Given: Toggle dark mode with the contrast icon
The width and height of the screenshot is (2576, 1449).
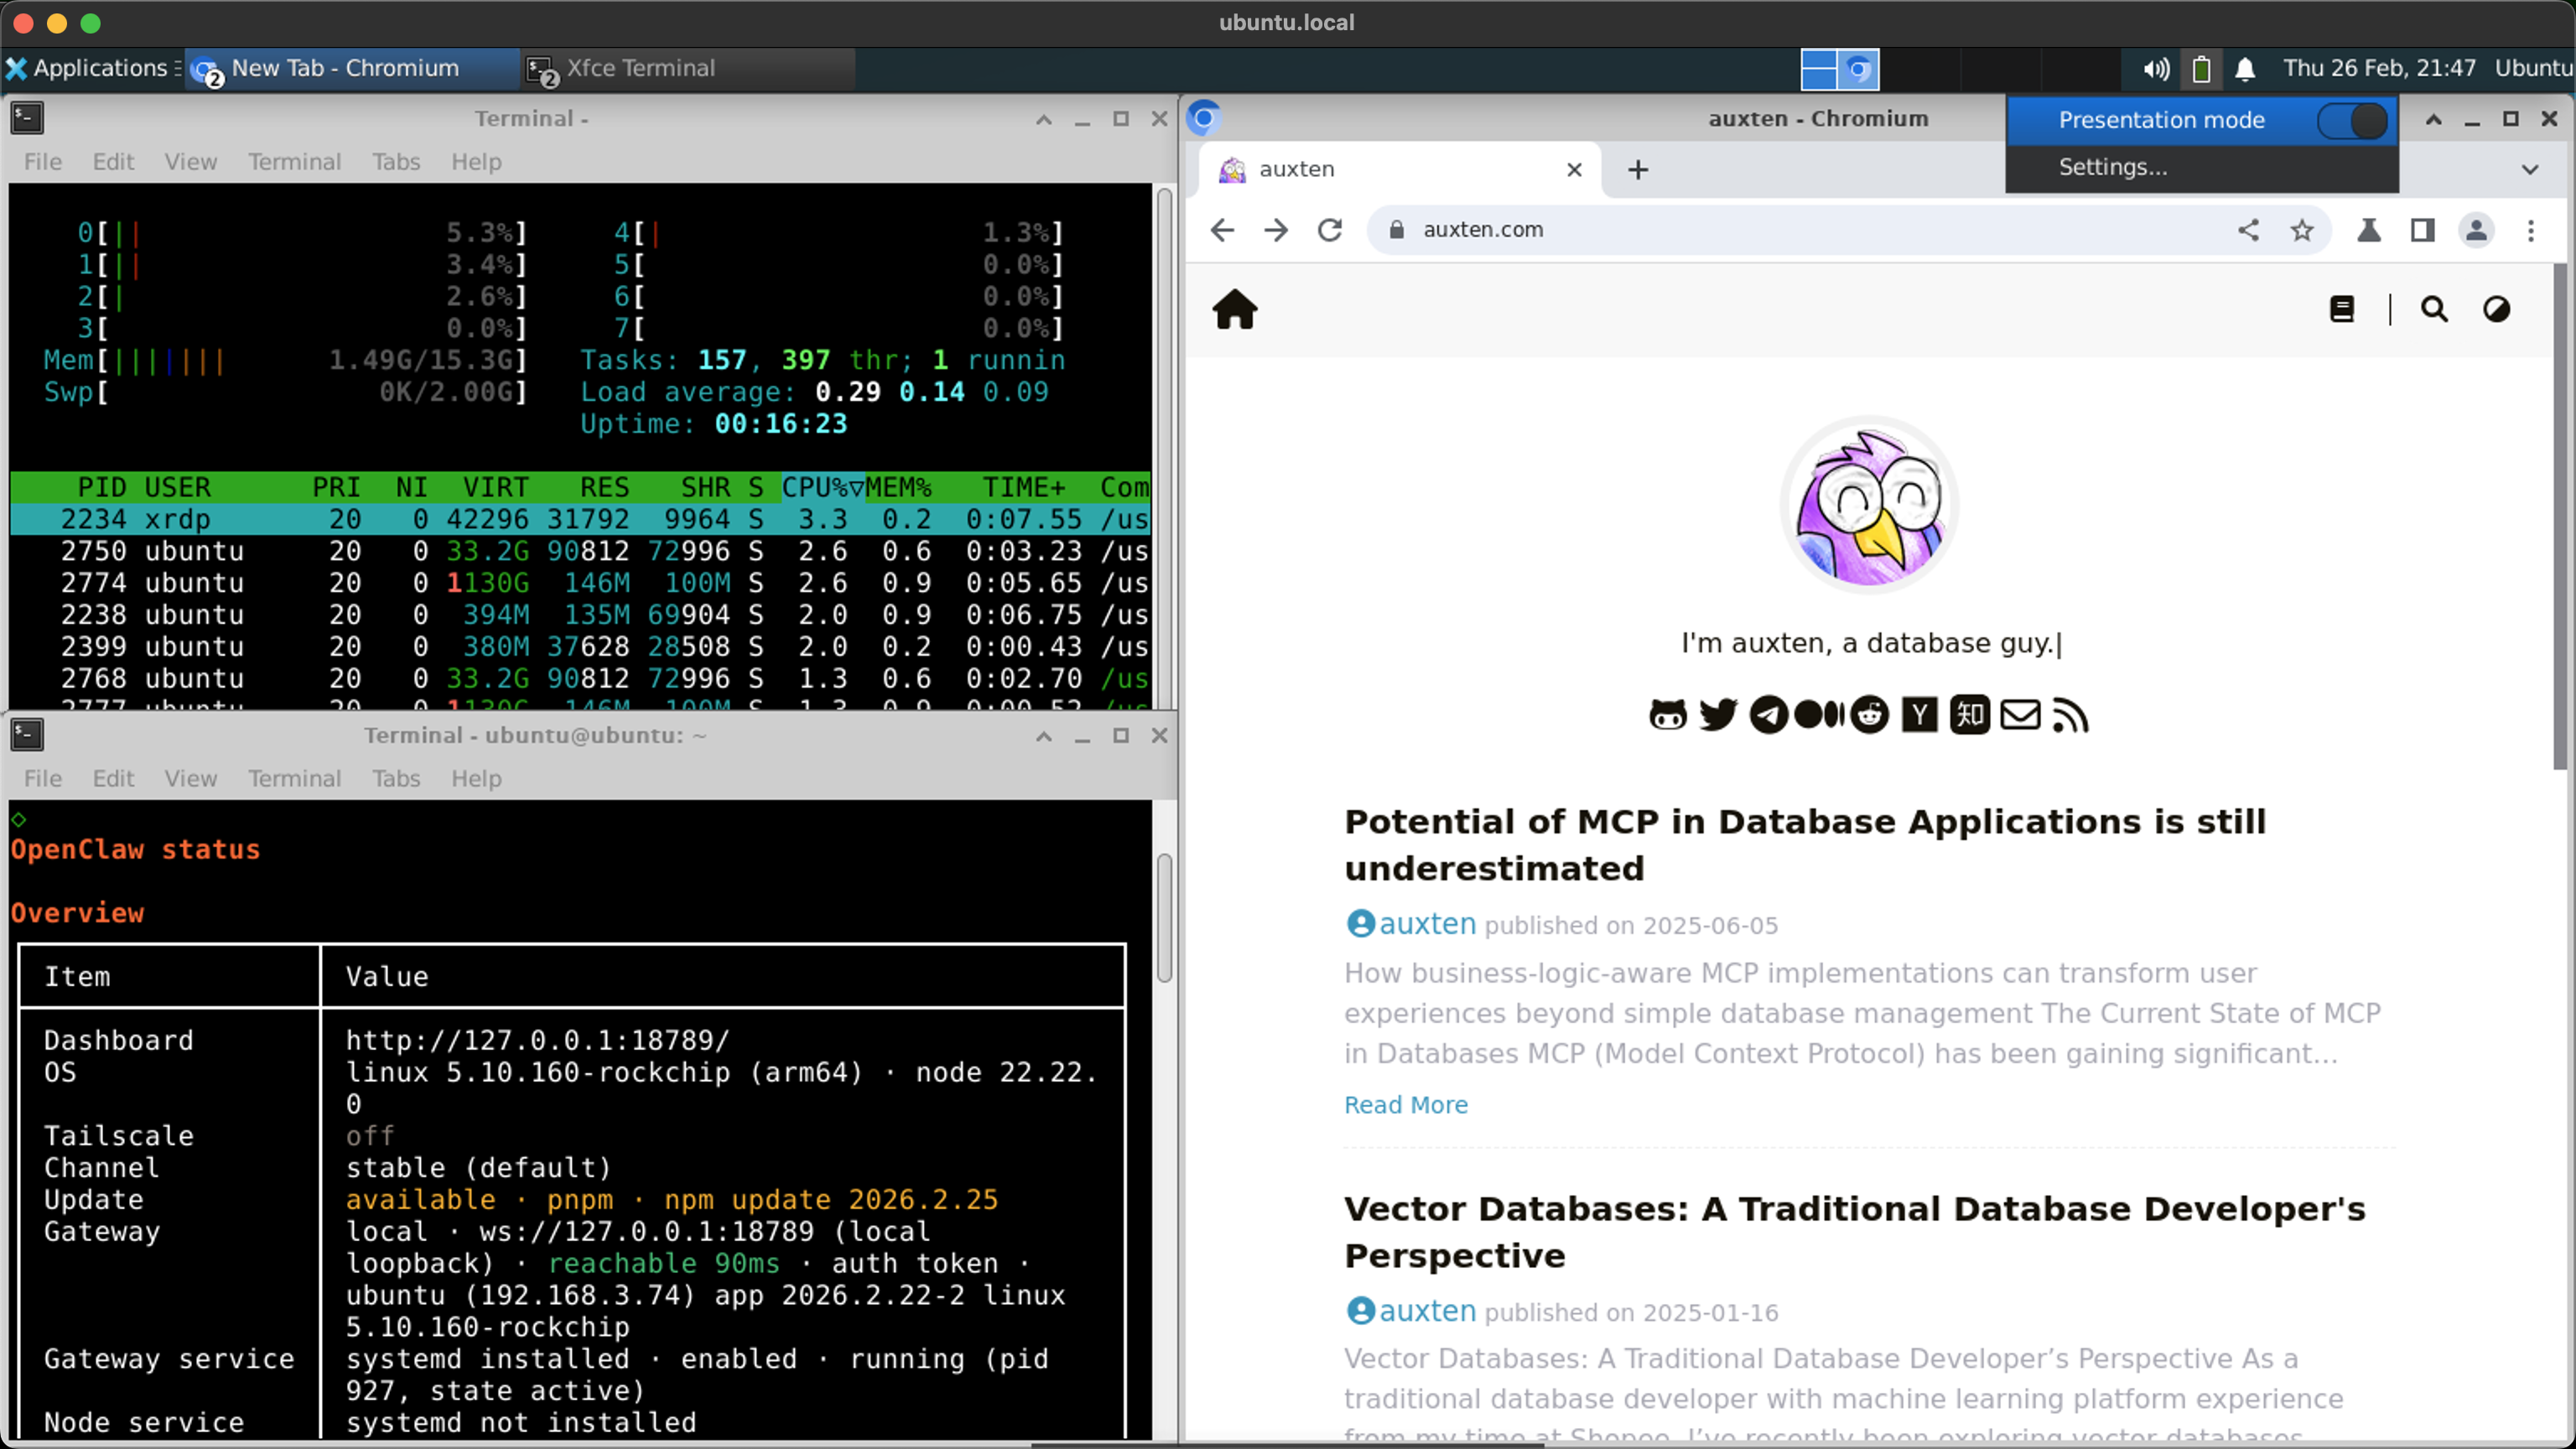Looking at the screenshot, I should point(2497,309).
